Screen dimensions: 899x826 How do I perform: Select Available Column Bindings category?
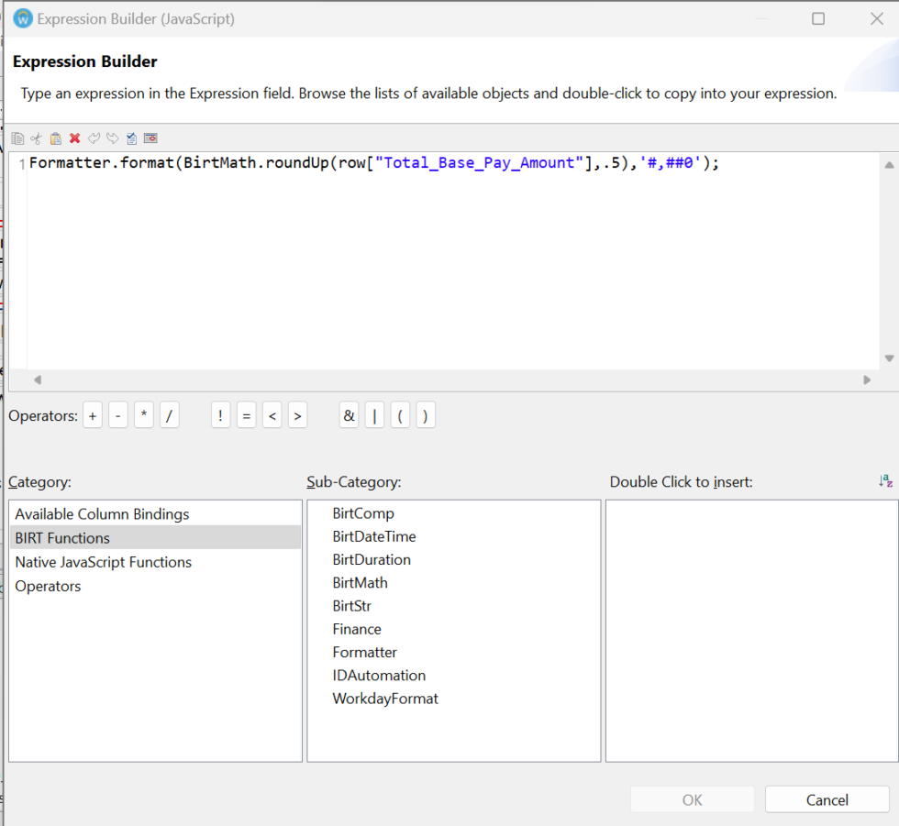101,513
